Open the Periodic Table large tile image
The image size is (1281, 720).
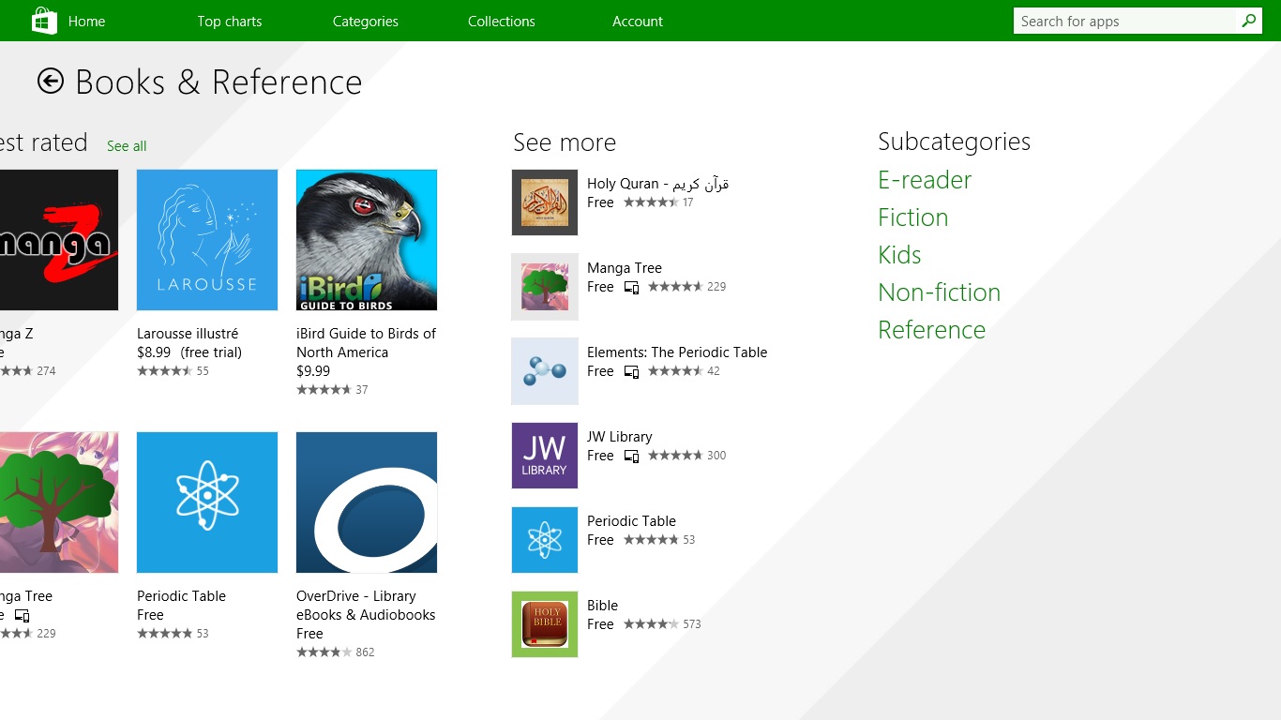click(207, 502)
